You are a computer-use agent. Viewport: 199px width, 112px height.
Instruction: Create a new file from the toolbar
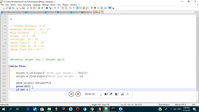tap(3, 8)
